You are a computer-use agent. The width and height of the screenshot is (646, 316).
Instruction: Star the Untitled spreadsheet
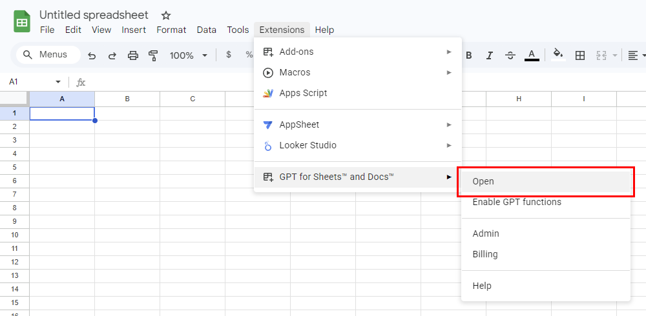click(x=165, y=15)
